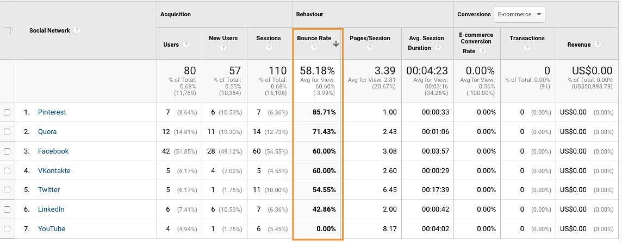
Task: Click total revenue US$0.00 summary value
Action: [592, 71]
